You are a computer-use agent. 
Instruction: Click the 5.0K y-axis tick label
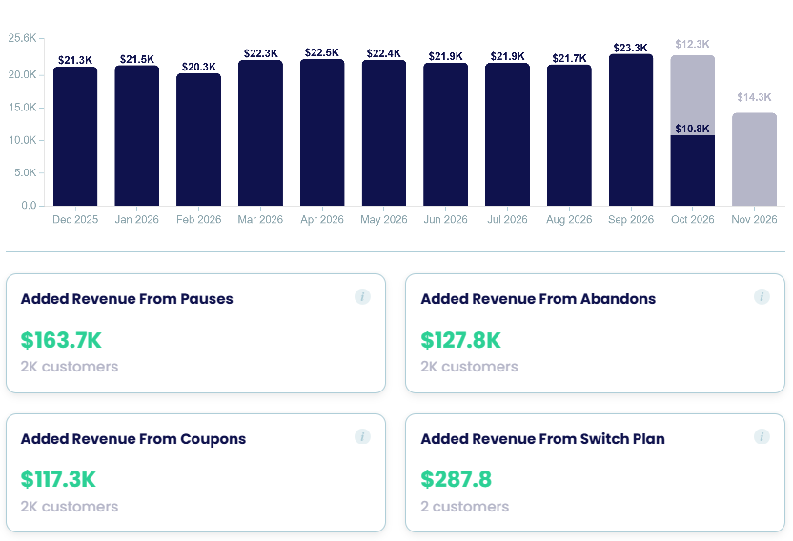coord(26,173)
